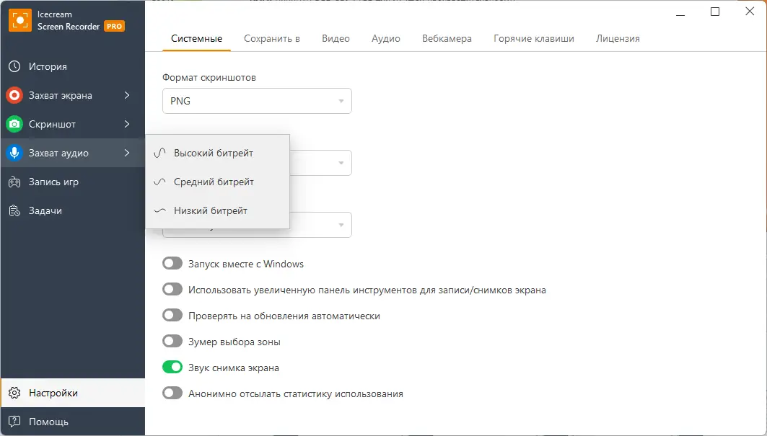Viewport: 767px width, 436px height.
Task: Select the Захват экрана record icon
Action: coord(15,95)
